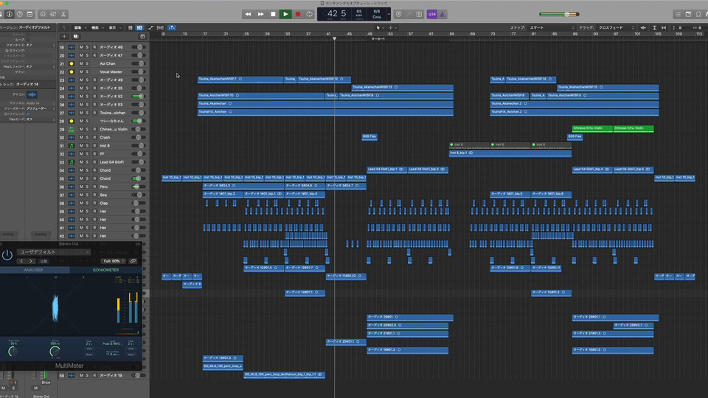Click the Play button in transport
The width and height of the screenshot is (708, 398).
[x=285, y=14]
